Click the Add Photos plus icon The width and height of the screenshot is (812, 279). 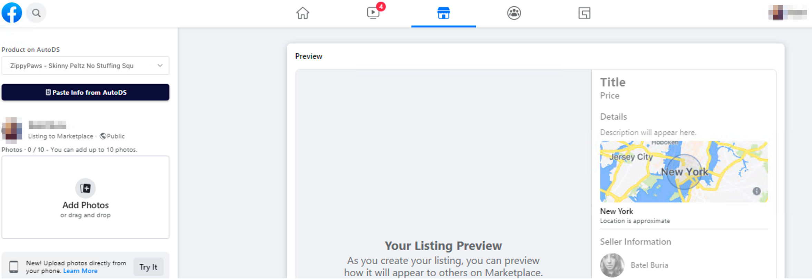pyautogui.click(x=85, y=188)
